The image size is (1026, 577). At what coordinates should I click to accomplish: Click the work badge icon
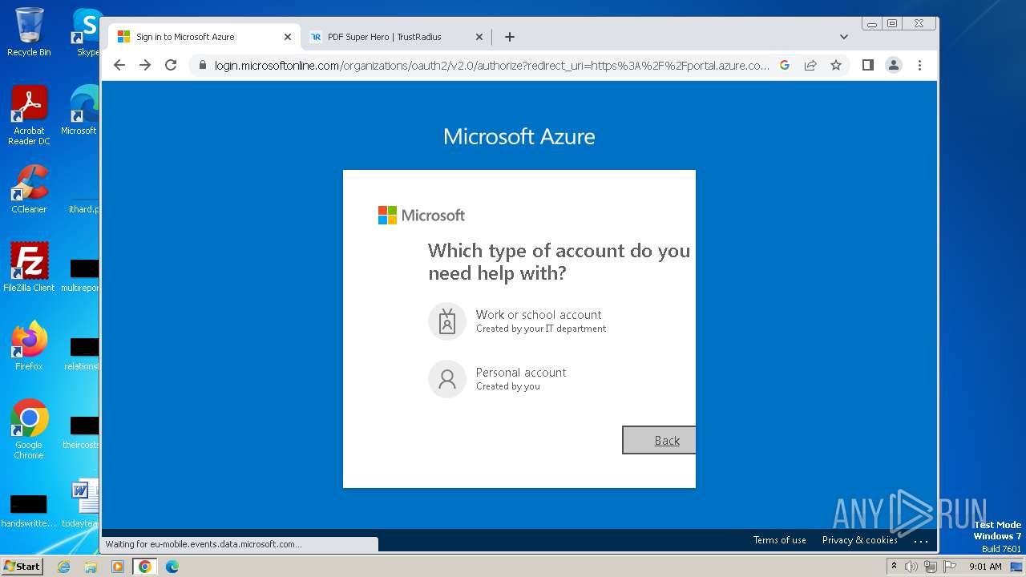click(x=447, y=321)
